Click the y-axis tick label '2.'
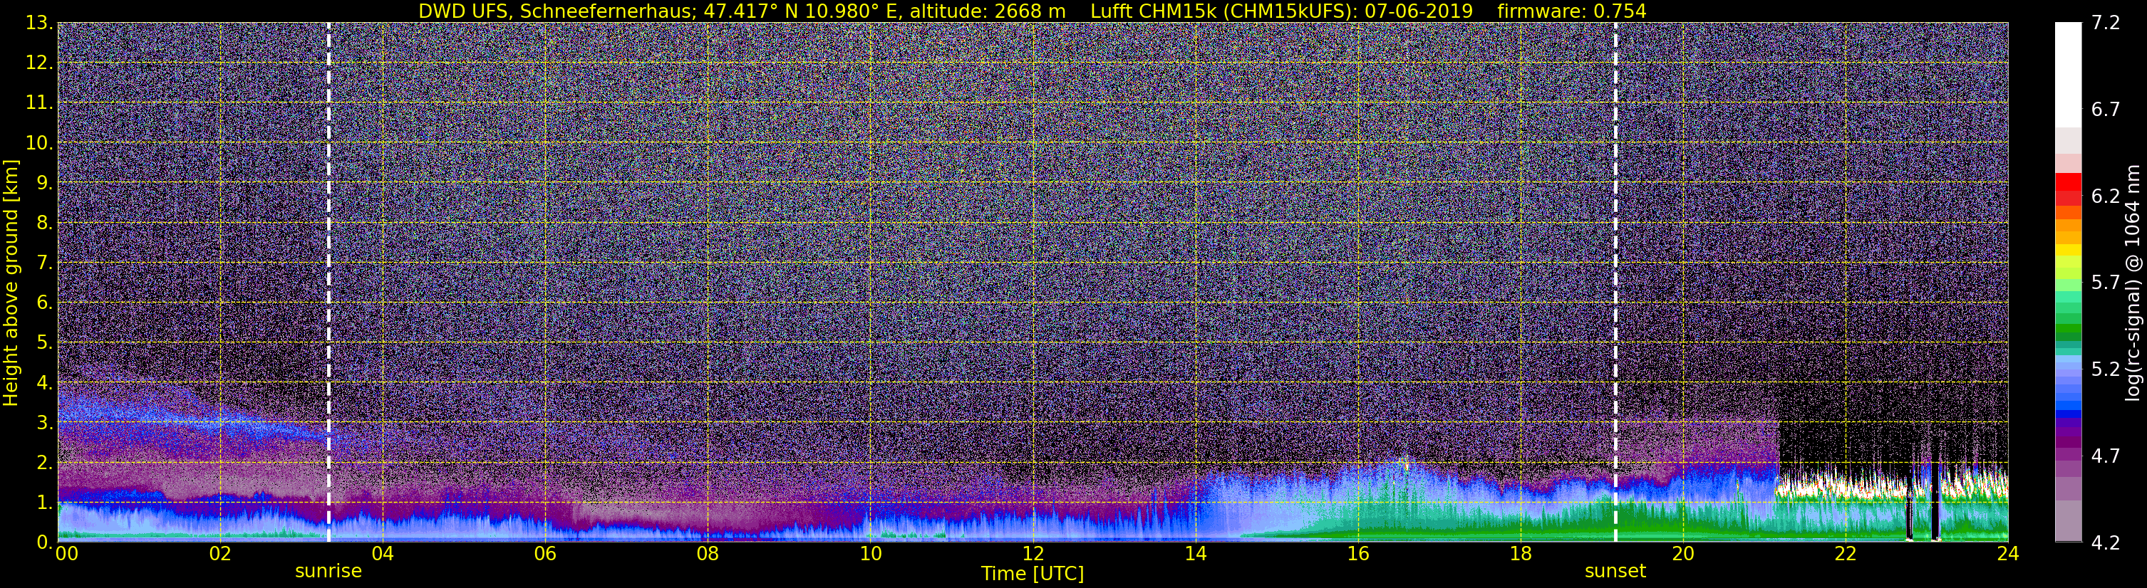The height and width of the screenshot is (588, 2147). [x=46, y=463]
